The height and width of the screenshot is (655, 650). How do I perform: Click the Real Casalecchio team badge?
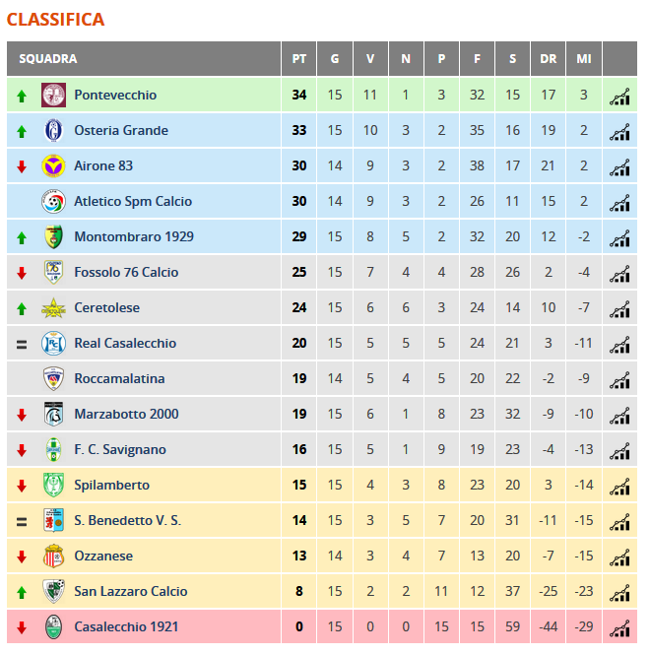tap(53, 344)
